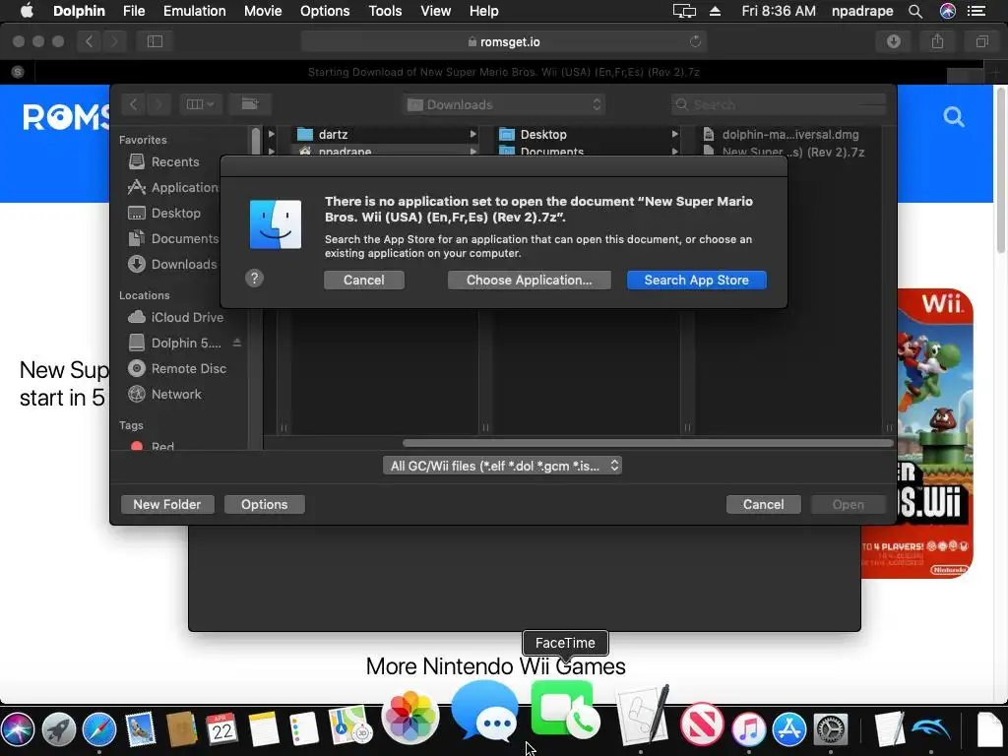
Task: Click the Search field in file dialog
Action: [779, 104]
